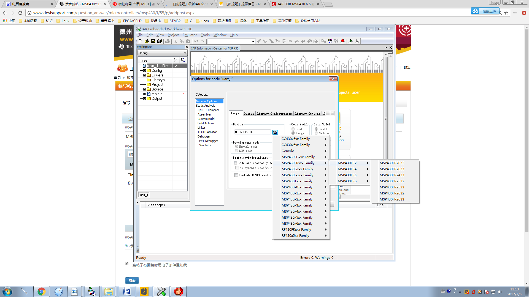Select Large code model radio button
The width and height of the screenshot is (529, 297).
pyautogui.click(x=293, y=133)
